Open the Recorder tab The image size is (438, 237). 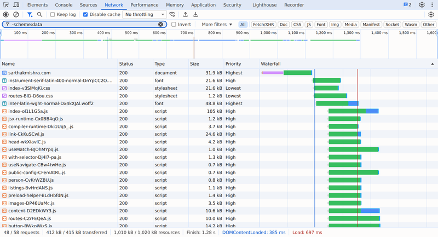294,5
